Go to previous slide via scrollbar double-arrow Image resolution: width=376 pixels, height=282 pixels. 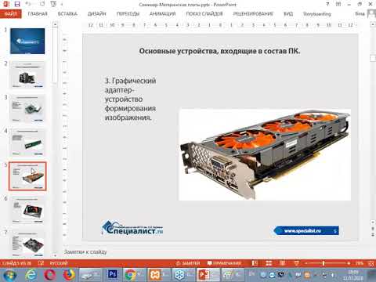pyautogui.click(x=373, y=228)
